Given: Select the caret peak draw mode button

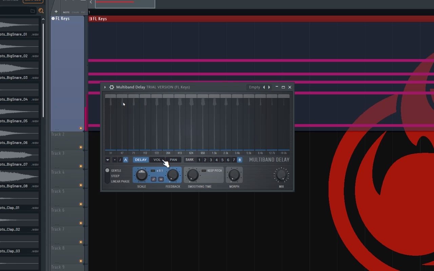Looking at the screenshot, I should 125,160.
